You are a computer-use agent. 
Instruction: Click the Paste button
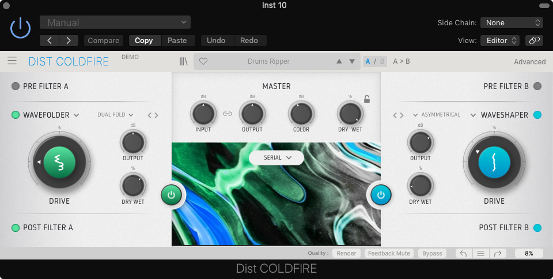pyautogui.click(x=177, y=40)
